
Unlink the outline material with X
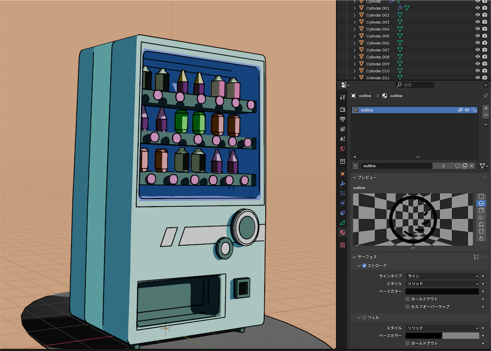472,166
